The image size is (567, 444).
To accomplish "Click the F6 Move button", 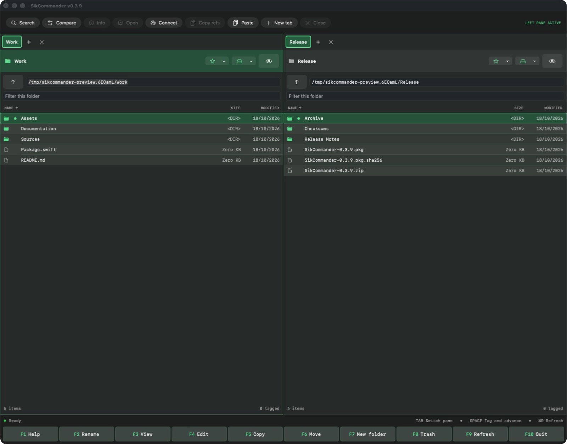I will tap(311, 434).
